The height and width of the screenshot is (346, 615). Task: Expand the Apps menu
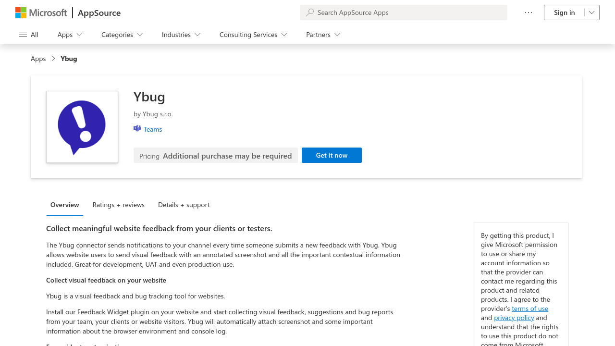coord(70,35)
